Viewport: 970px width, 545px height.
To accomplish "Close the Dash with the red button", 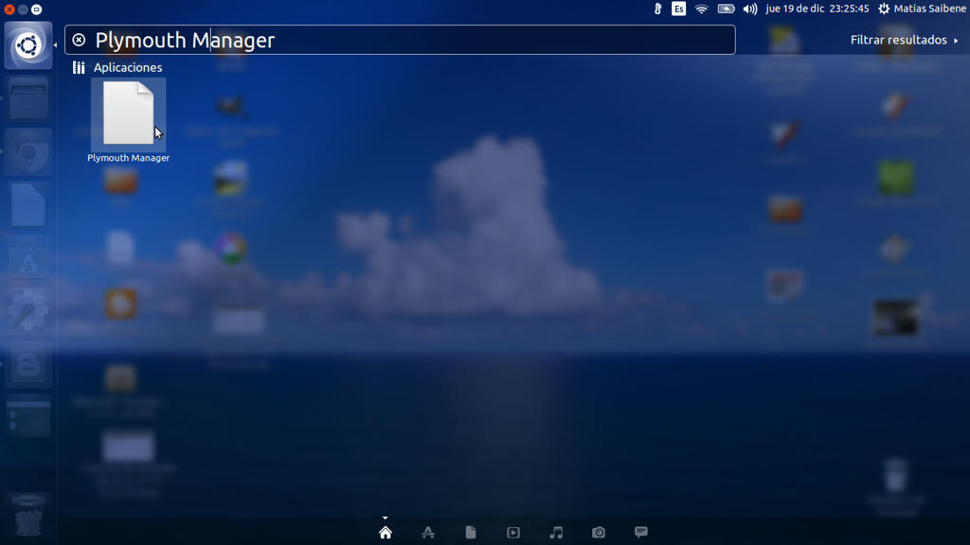I will click(9, 9).
